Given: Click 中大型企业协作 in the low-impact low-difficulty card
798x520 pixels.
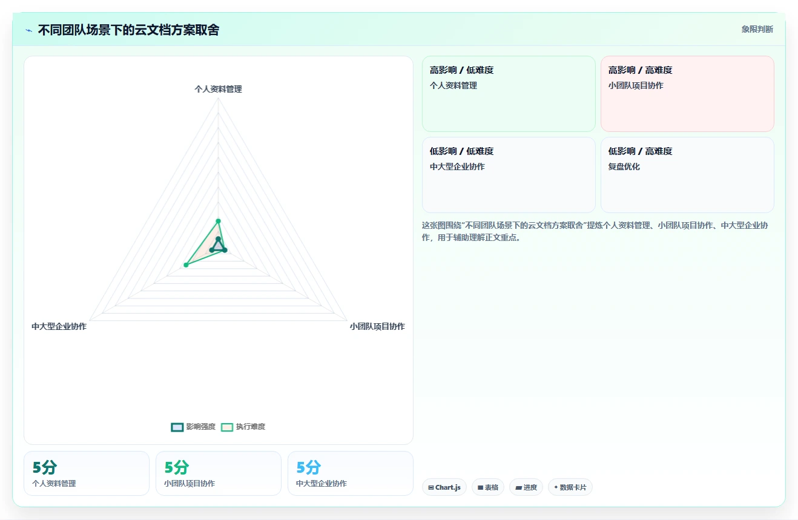Looking at the screenshot, I should click(457, 167).
